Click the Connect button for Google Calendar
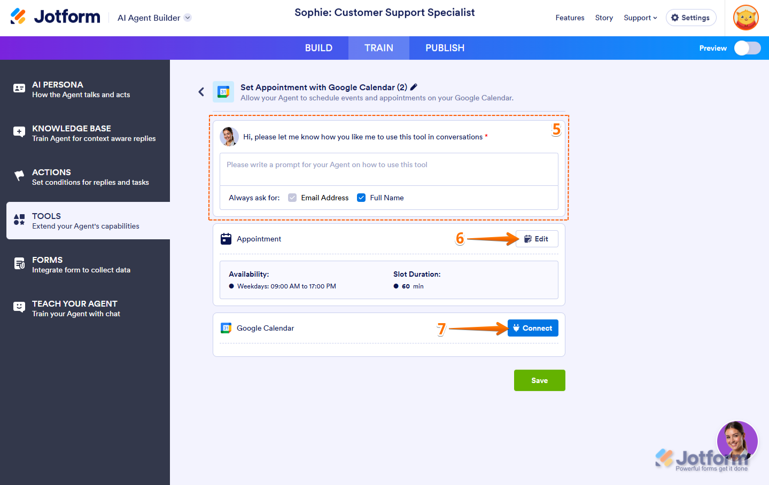Image resolution: width=769 pixels, height=485 pixels. [x=533, y=328]
